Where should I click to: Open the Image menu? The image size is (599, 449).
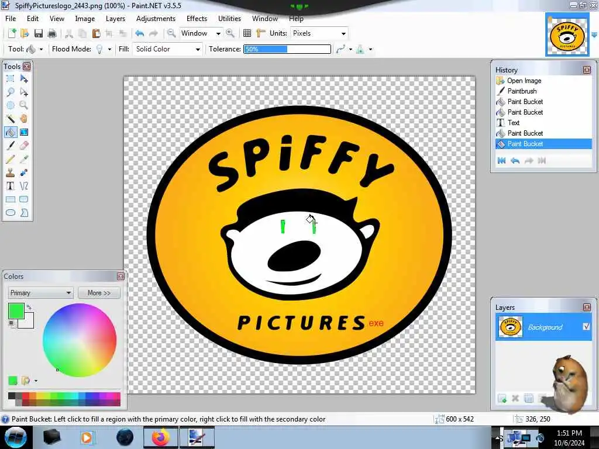click(85, 18)
